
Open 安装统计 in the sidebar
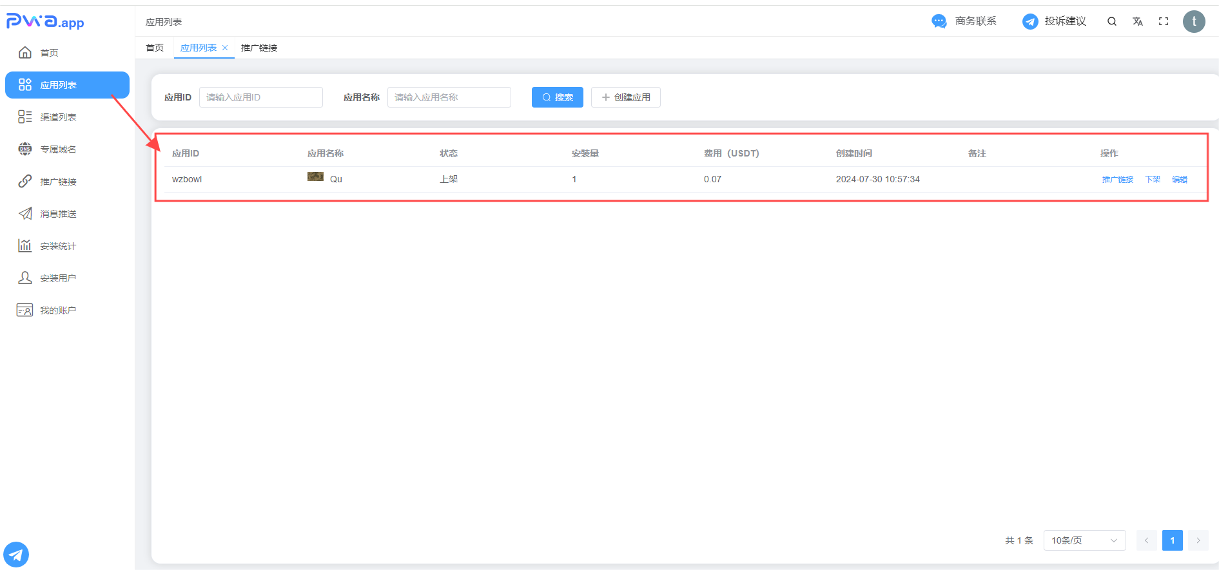(x=58, y=246)
